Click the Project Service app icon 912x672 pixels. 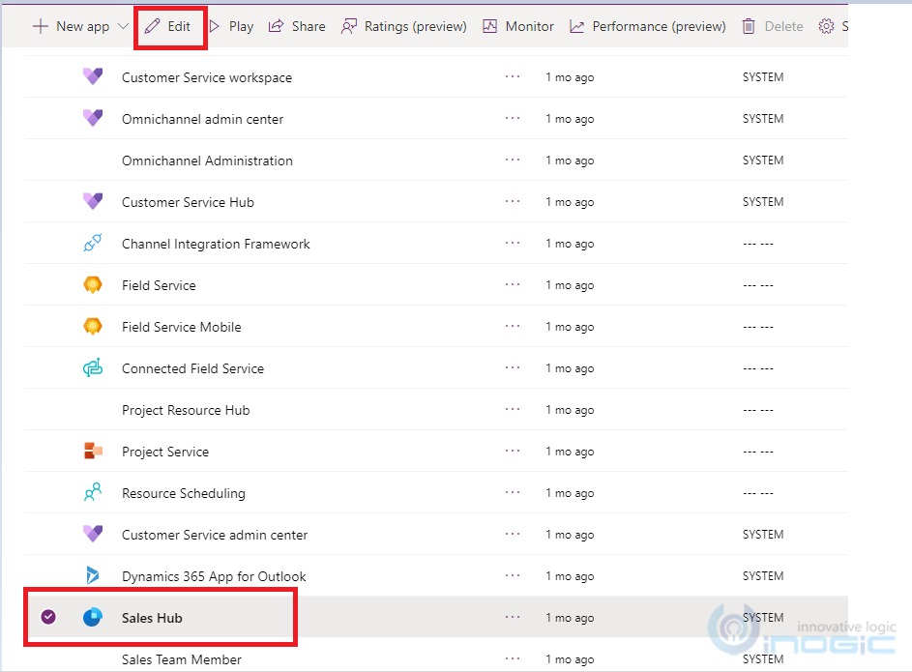click(x=93, y=452)
